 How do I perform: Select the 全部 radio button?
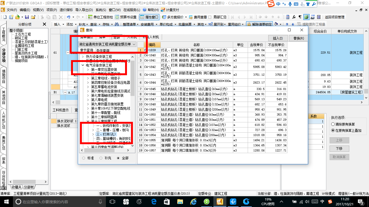[118, 158]
